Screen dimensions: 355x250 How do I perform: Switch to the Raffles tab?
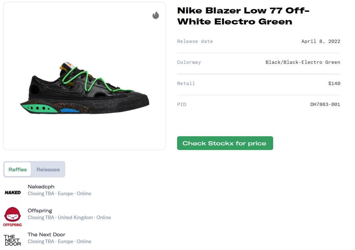pos(18,169)
